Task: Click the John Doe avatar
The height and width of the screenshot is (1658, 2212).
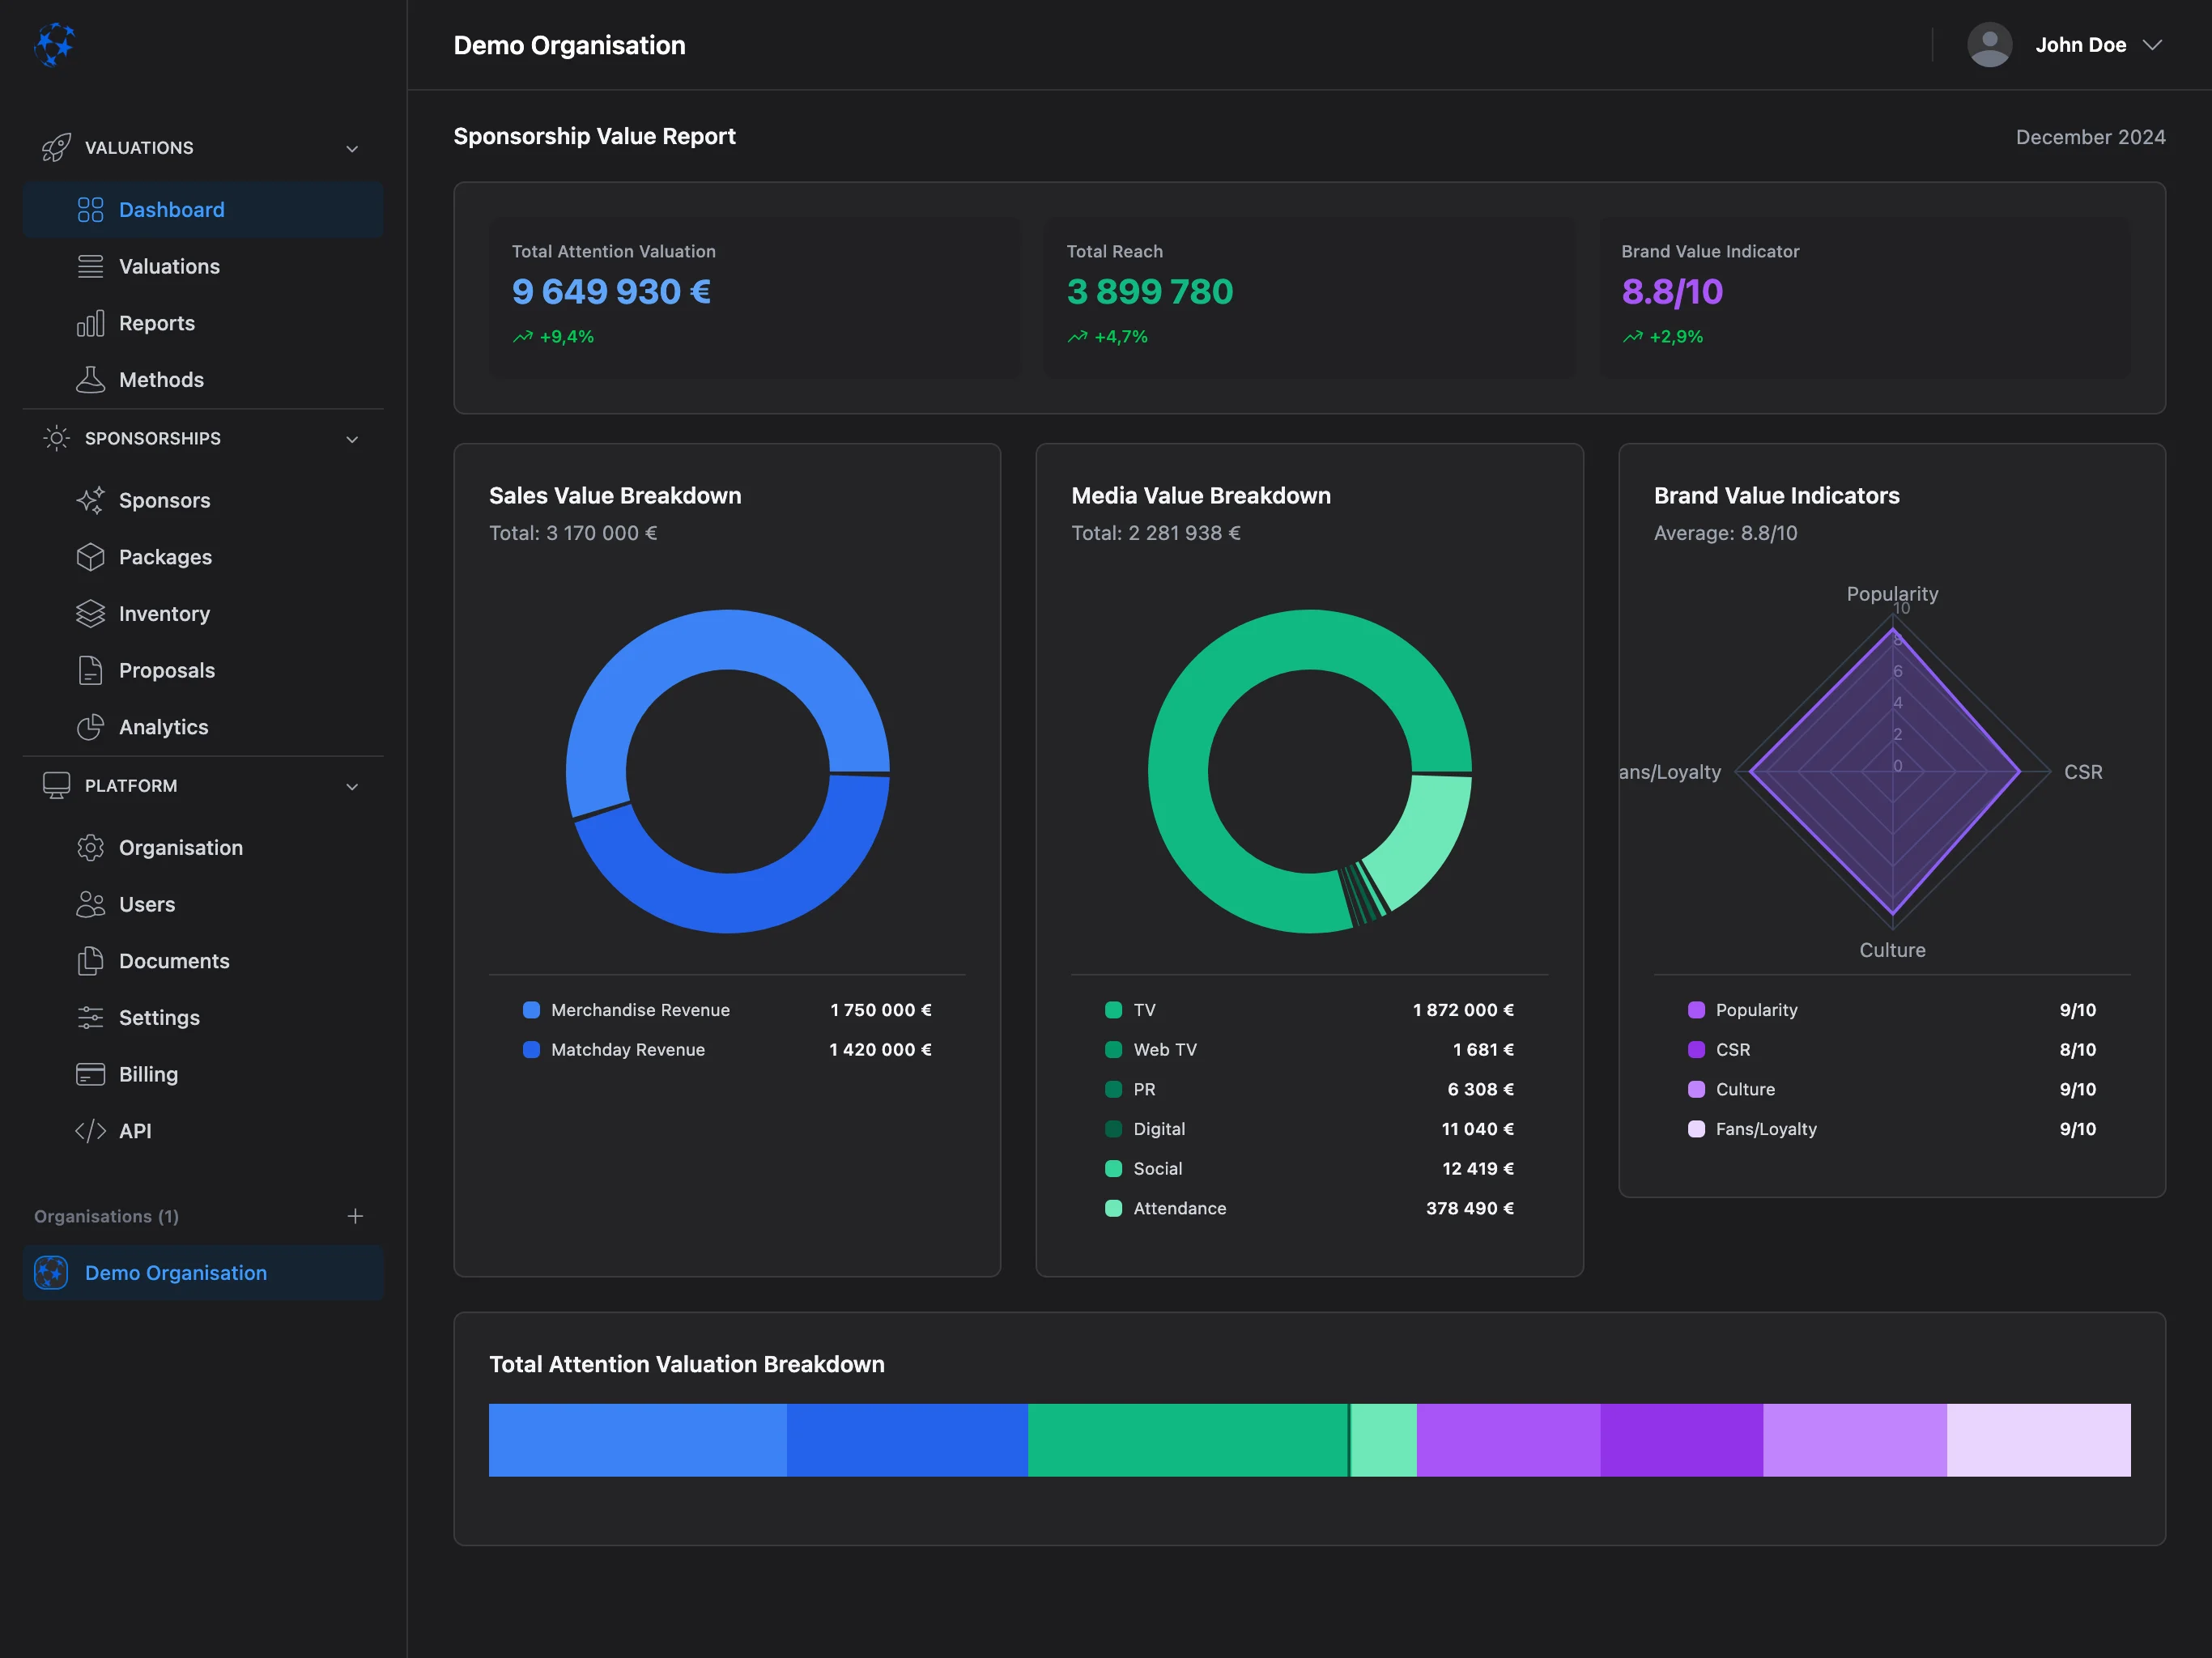Action: (1989, 45)
